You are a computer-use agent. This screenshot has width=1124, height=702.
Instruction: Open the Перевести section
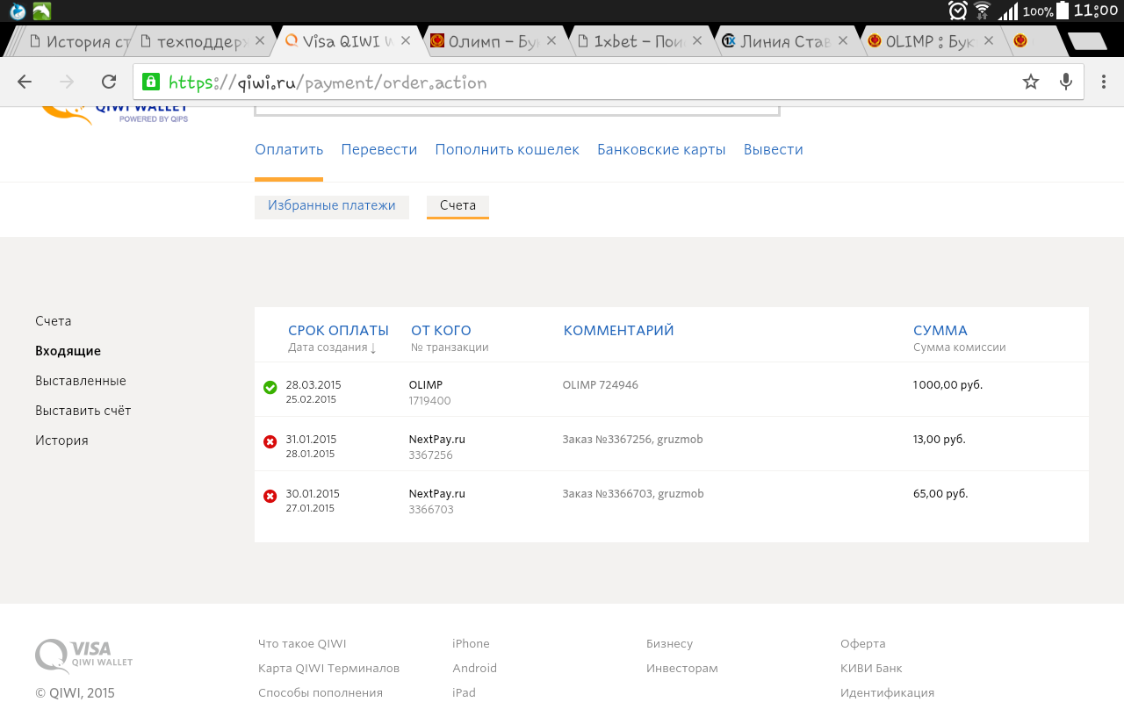click(379, 149)
